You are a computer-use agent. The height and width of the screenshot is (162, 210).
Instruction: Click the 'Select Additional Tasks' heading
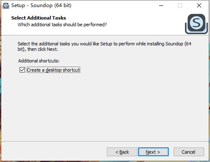pyautogui.click(x=38, y=18)
